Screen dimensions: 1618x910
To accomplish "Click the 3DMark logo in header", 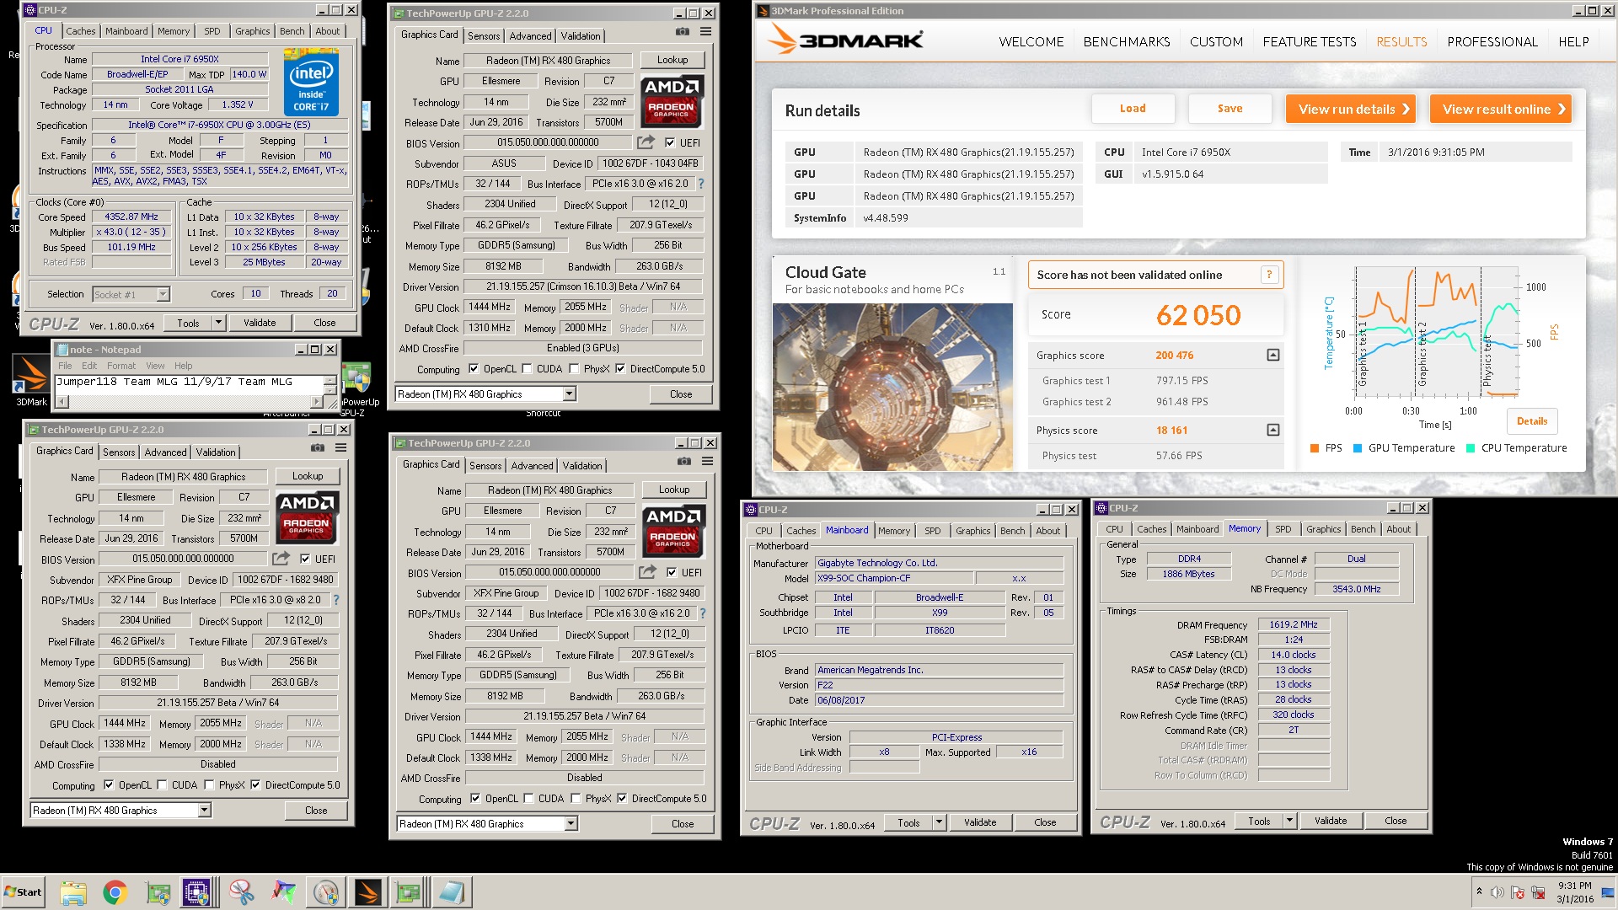I will point(846,40).
